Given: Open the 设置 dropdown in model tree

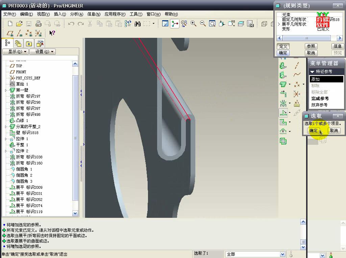Looking at the screenshot, I should click(42, 52).
